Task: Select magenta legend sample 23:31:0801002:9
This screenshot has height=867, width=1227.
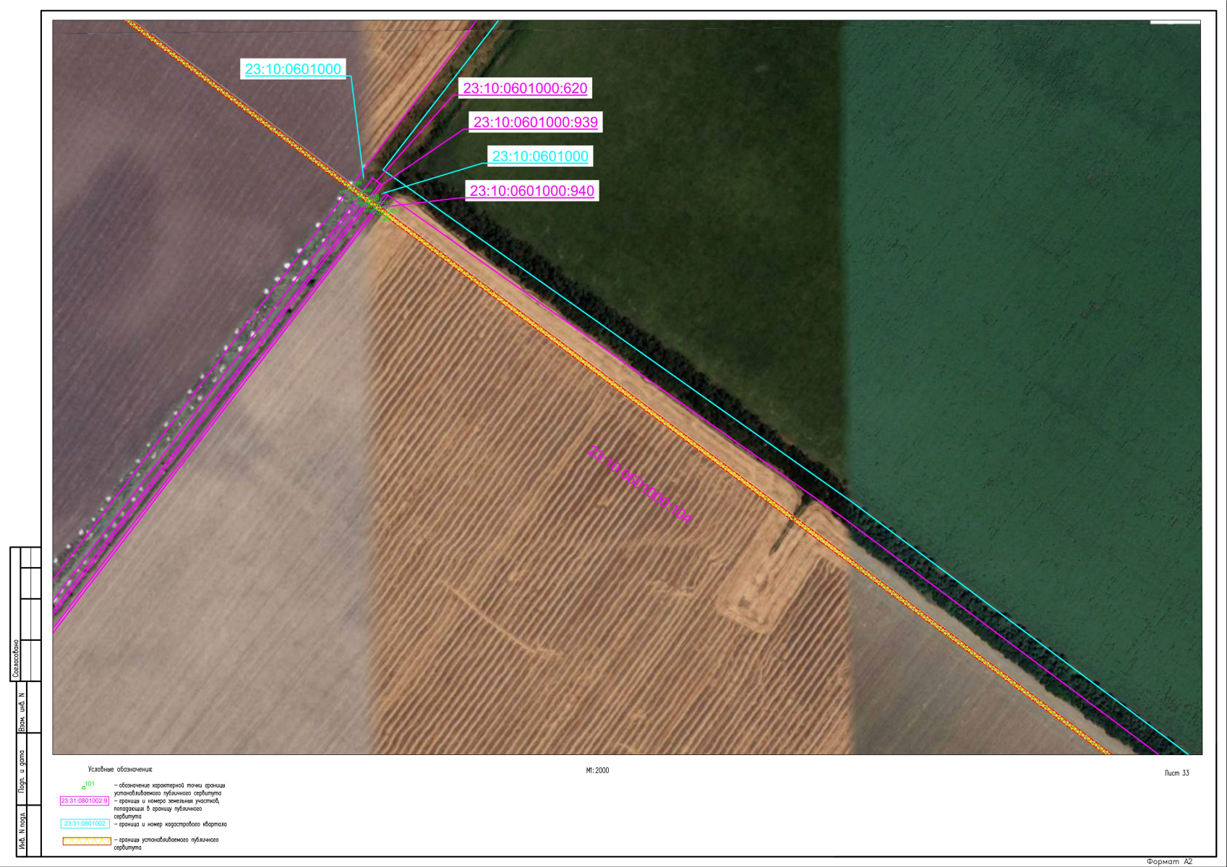Action: tap(84, 801)
